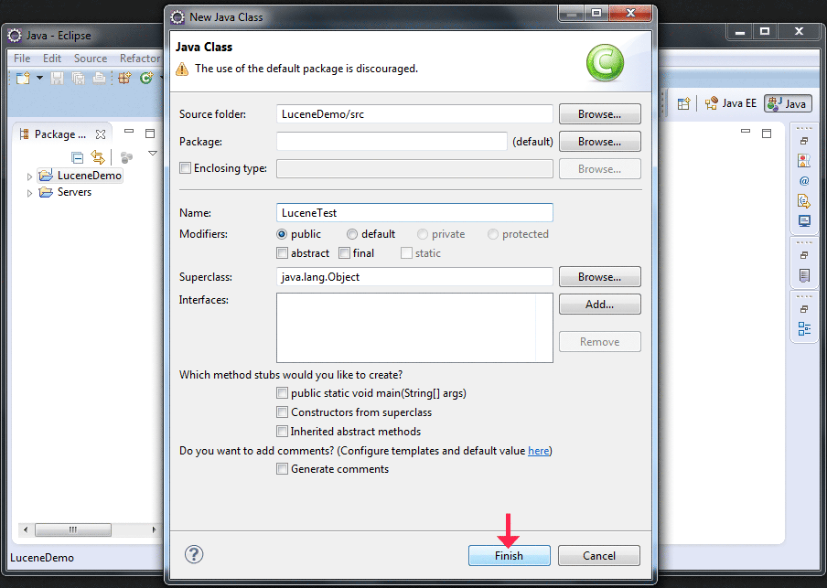The width and height of the screenshot is (827, 588).
Task: Expand the LuceneDemo project tree node
Action: pyautogui.click(x=29, y=176)
